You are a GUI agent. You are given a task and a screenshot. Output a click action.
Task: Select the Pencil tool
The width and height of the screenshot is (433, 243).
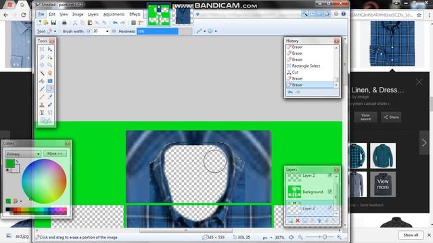click(42, 97)
